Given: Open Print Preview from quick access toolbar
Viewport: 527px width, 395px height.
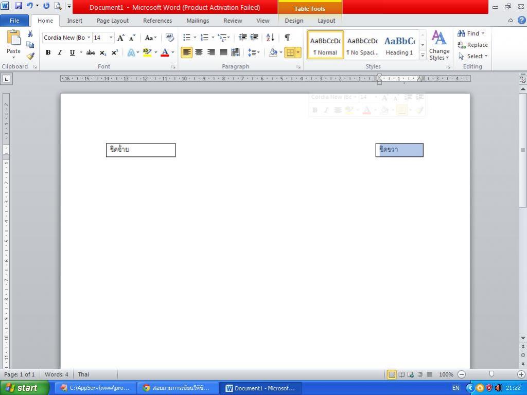Looking at the screenshot, I should click(58, 6).
